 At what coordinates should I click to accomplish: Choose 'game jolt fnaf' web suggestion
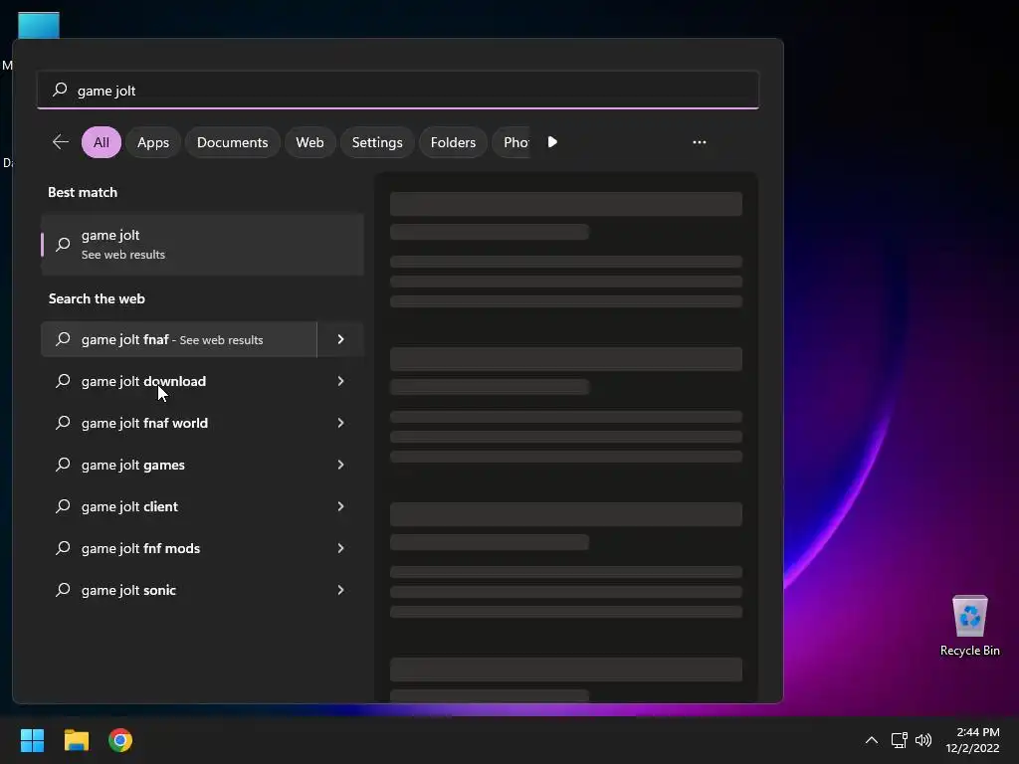[179, 339]
